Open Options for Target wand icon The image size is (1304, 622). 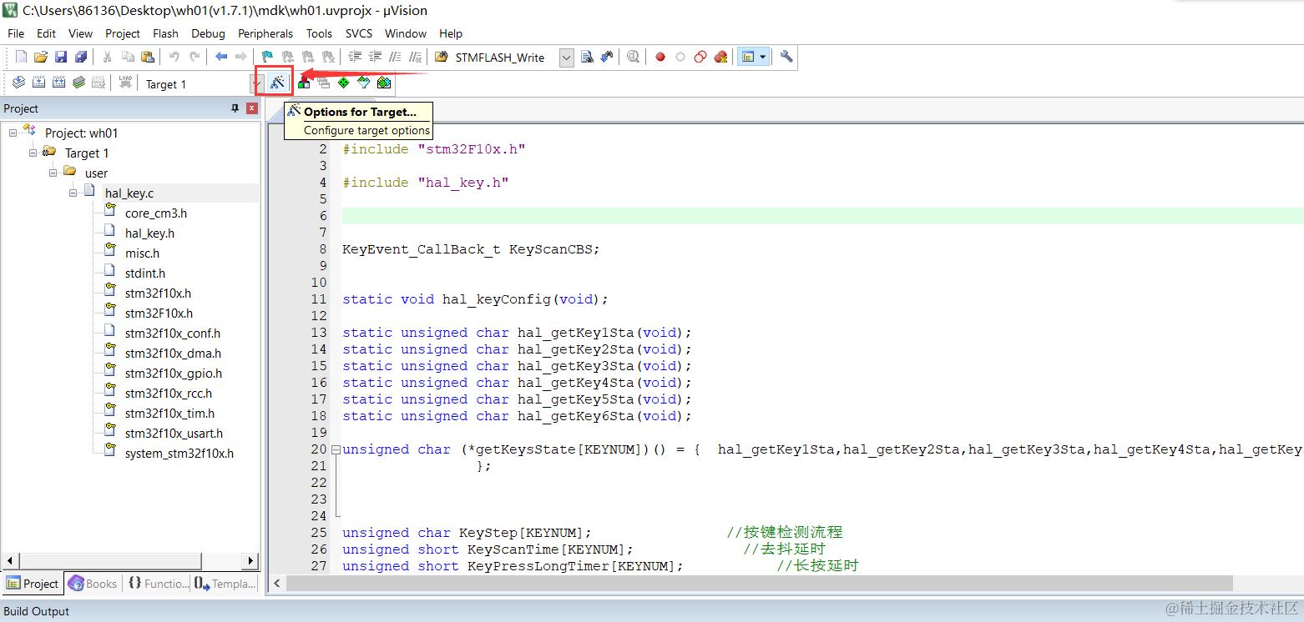[277, 83]
